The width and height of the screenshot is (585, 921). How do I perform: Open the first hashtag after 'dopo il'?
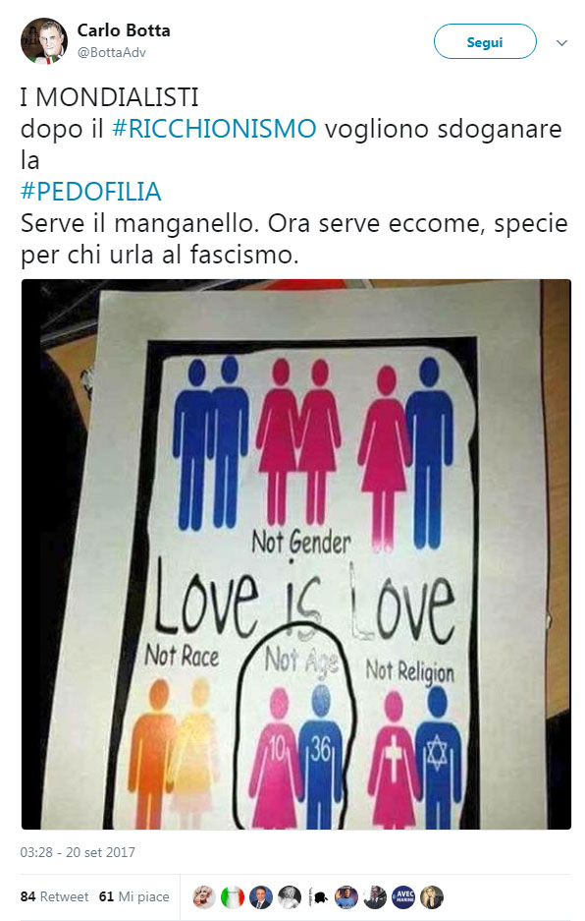(214, 129)
